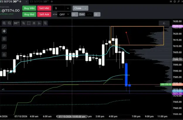The image size is (183, 120).
Task: Click the 07/15/2026 10:00:00 am time label
Action: (x=72, y=116)
